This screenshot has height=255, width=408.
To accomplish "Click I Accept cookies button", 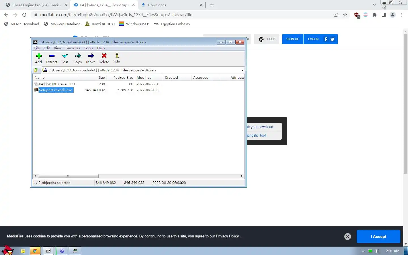I will point(378,237).
